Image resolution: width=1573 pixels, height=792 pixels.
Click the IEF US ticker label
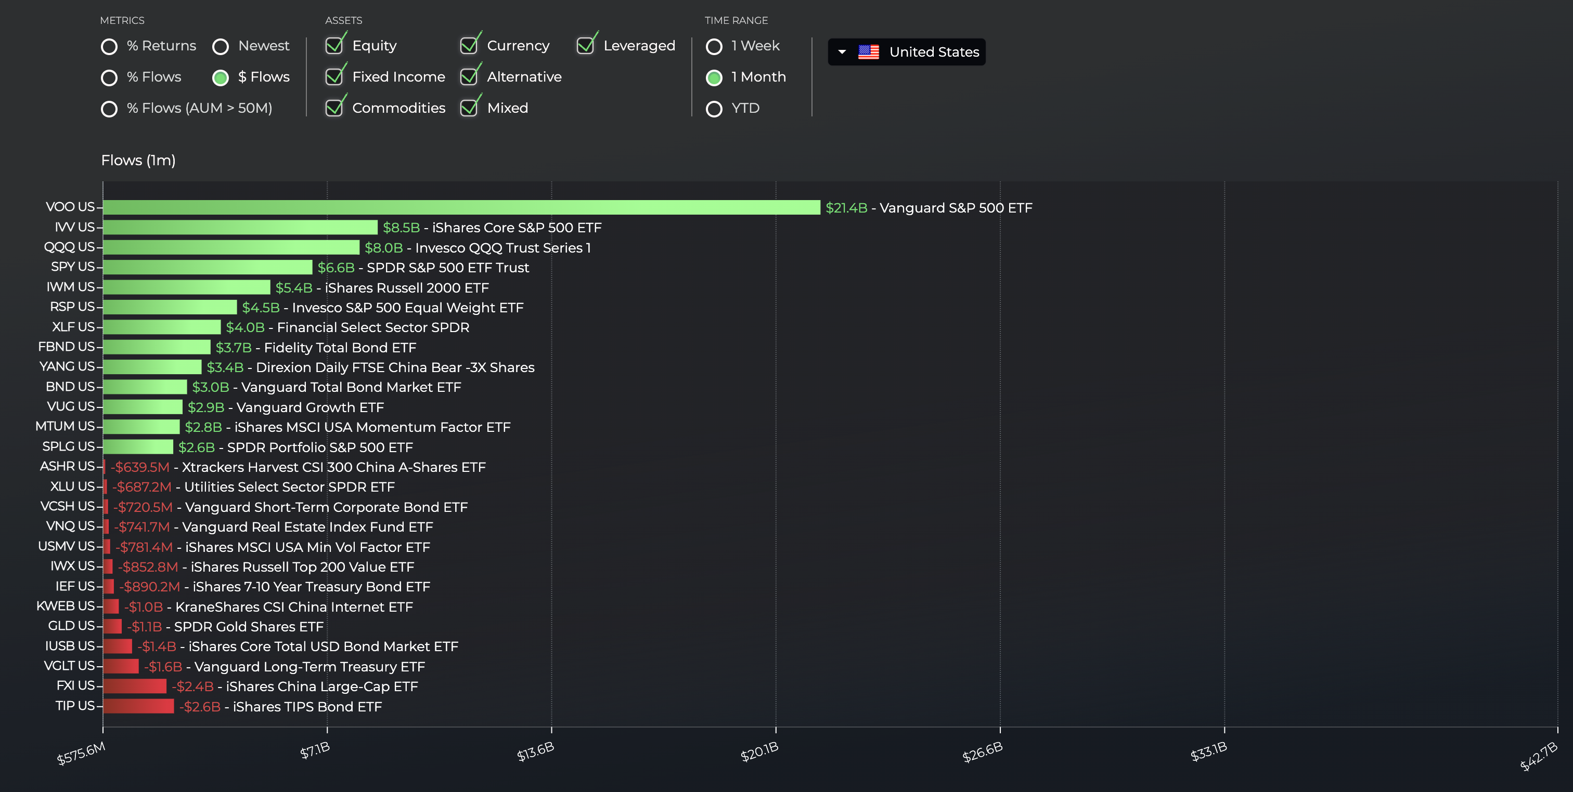(75, 586)
